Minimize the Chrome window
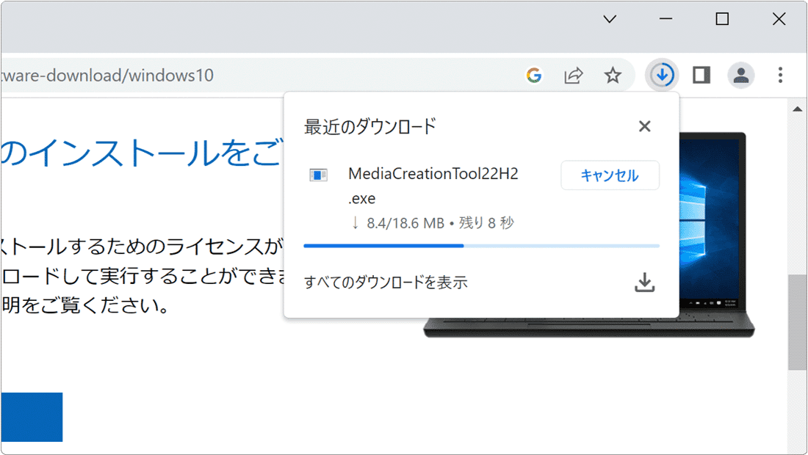 [665, 19]
